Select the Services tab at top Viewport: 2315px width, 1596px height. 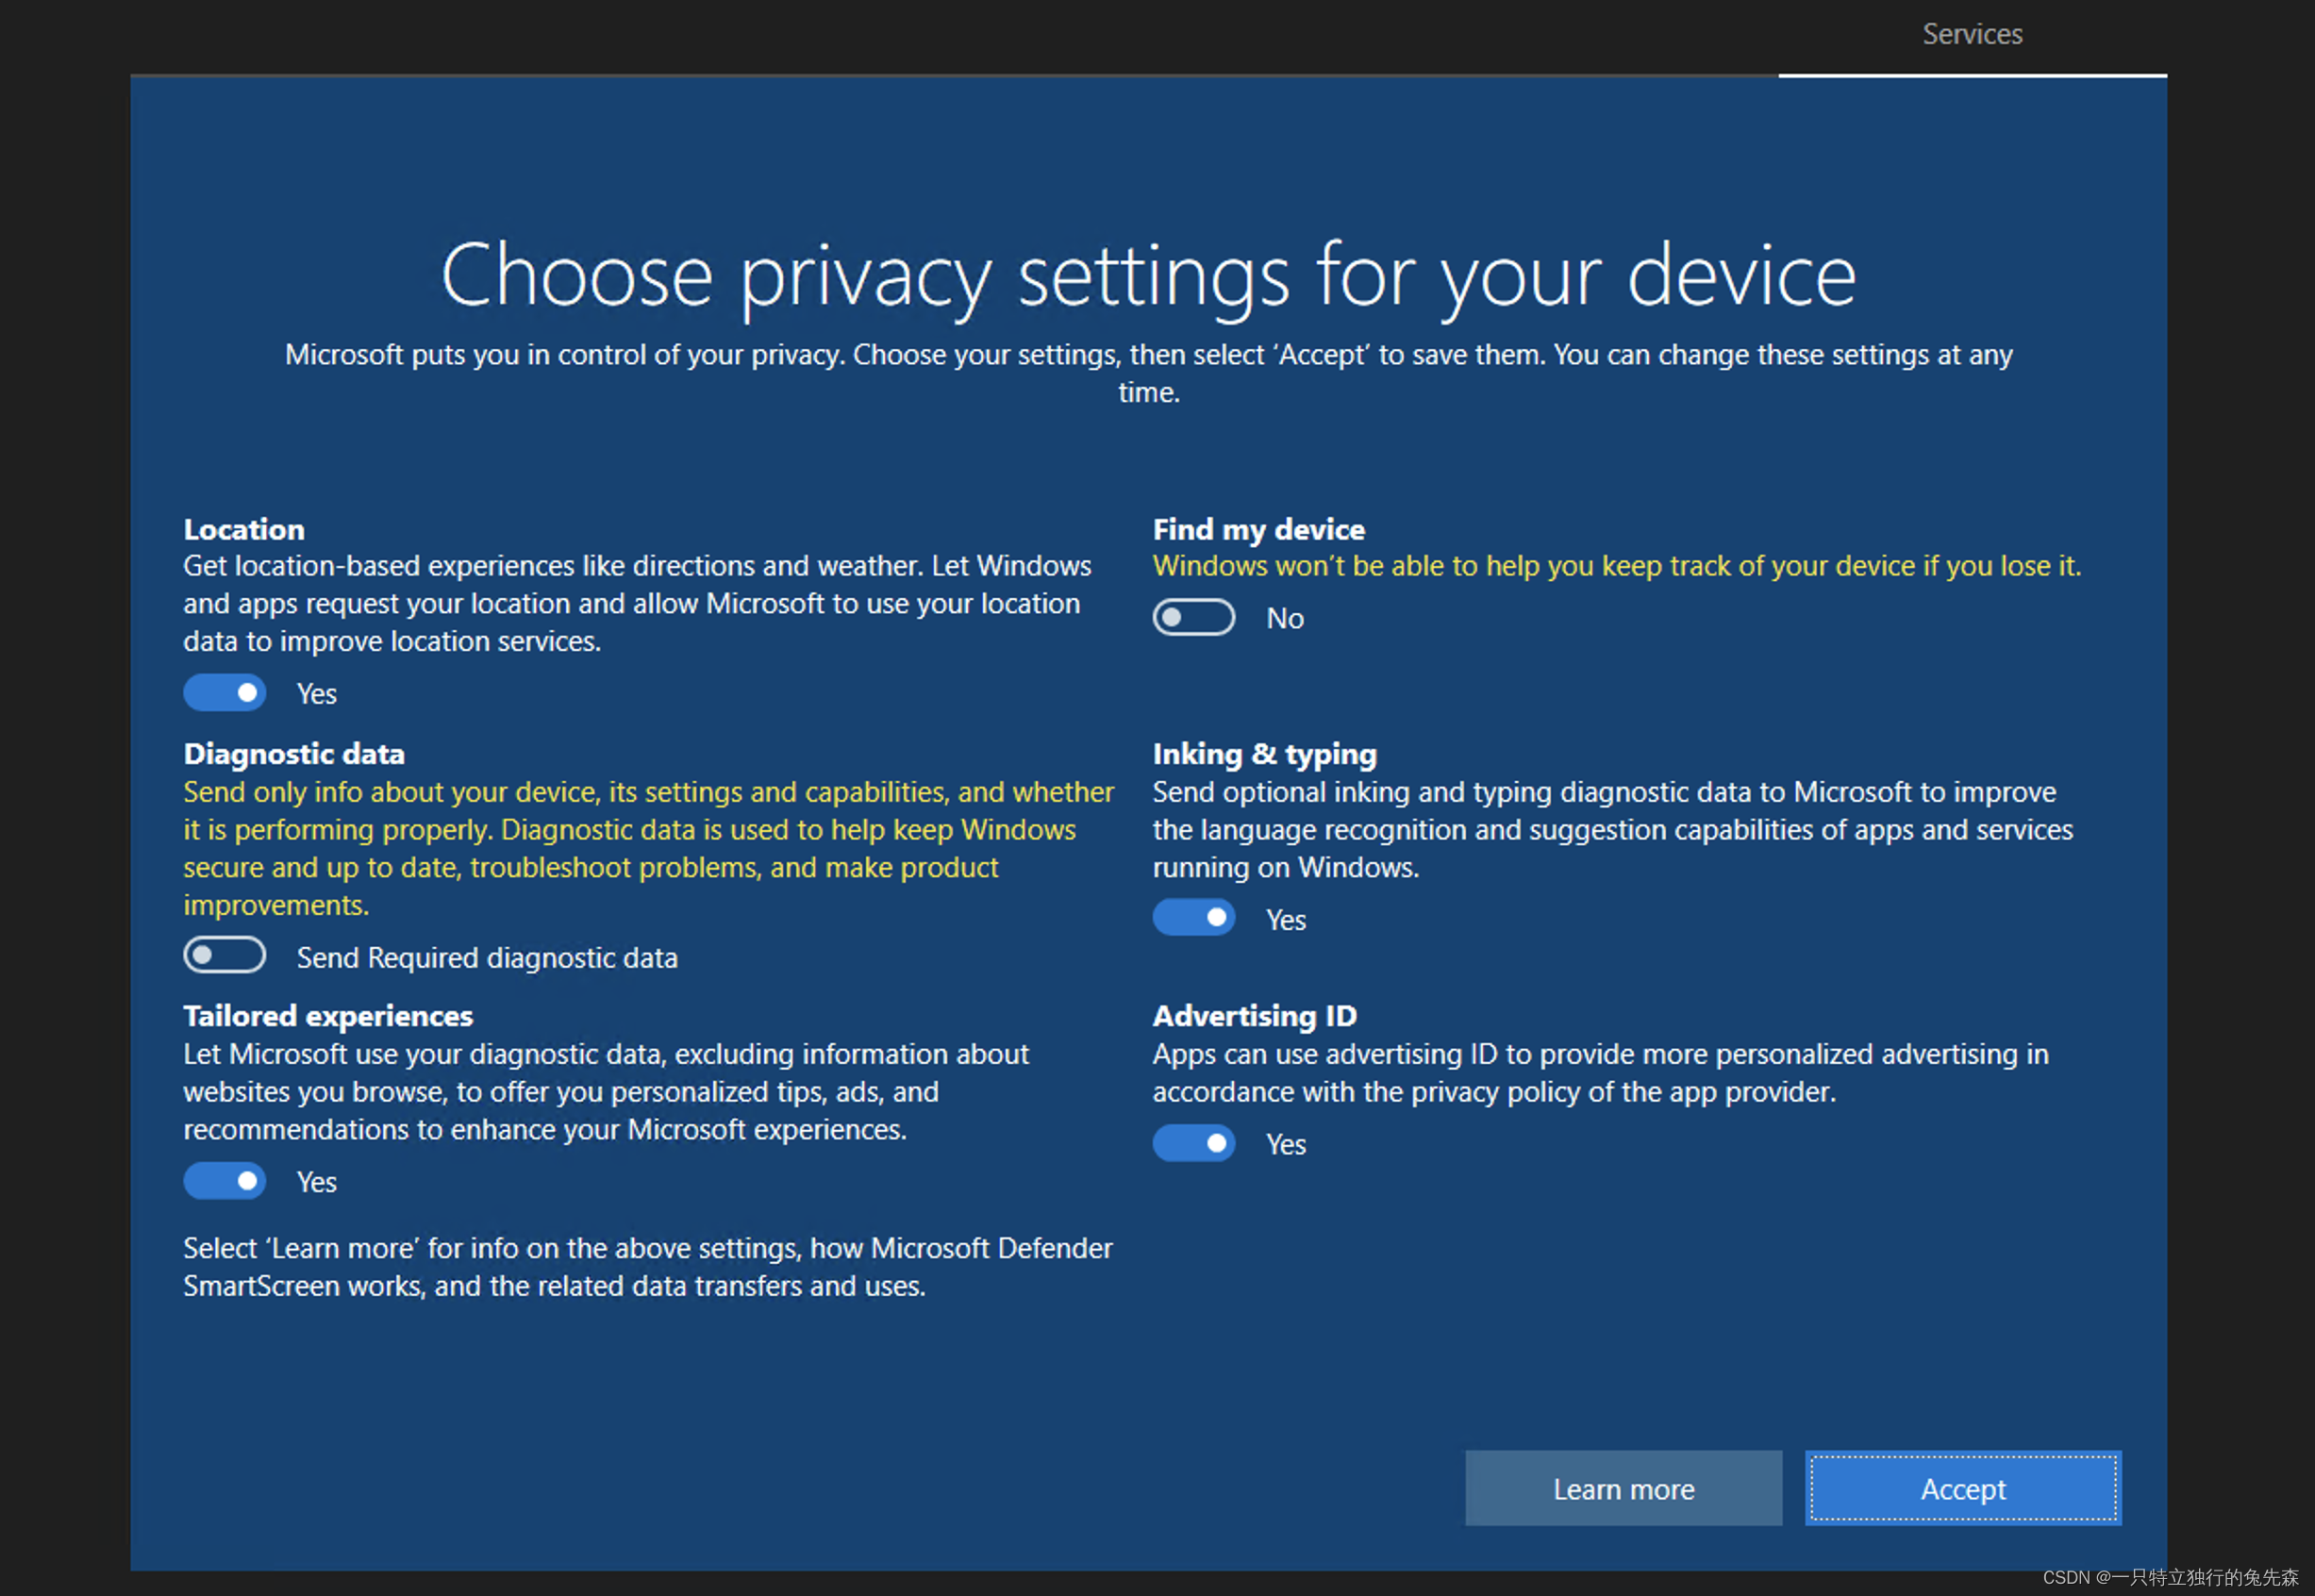click(x=1971, y=35)
